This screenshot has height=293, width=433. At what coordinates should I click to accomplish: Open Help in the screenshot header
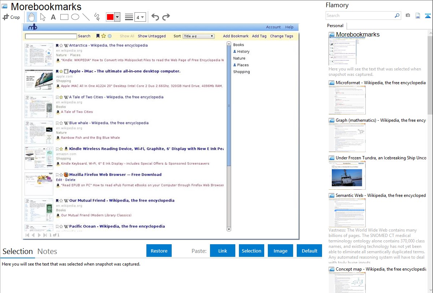click(x=289, y=27)
